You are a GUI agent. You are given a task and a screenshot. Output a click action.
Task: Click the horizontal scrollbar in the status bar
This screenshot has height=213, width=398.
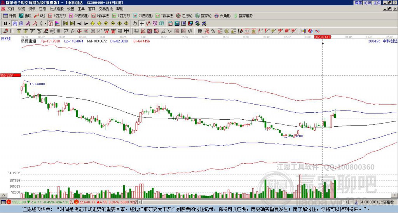pyautogui.click(x=244, y=202)
